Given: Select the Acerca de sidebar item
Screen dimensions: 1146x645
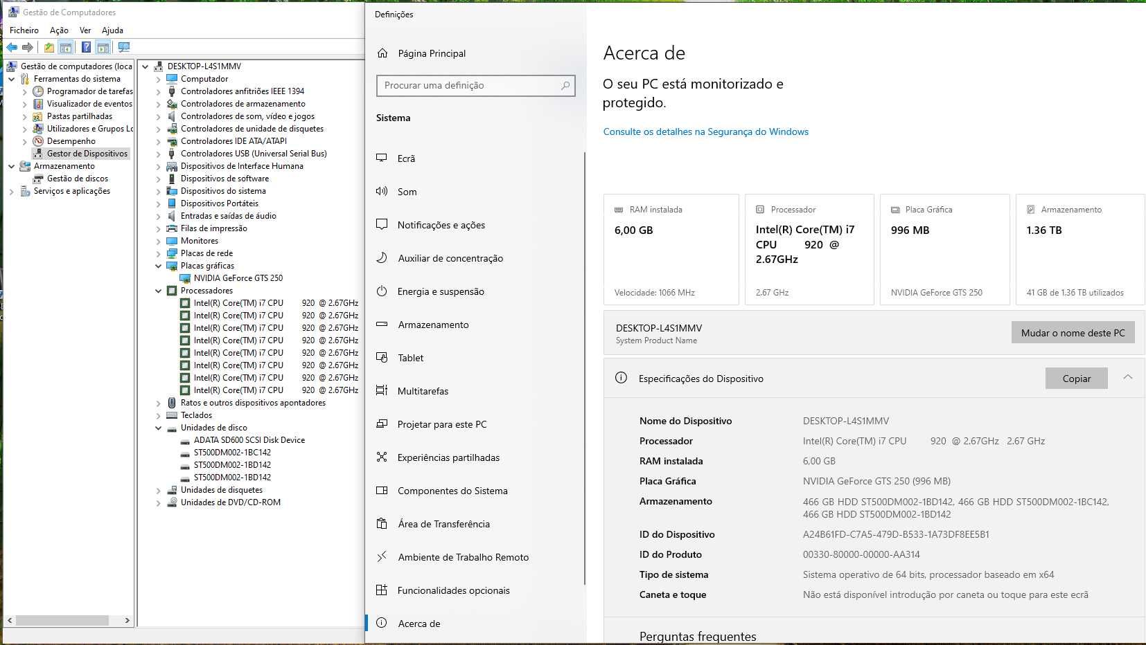Looking at the screenshot, I should pos(475,624).
